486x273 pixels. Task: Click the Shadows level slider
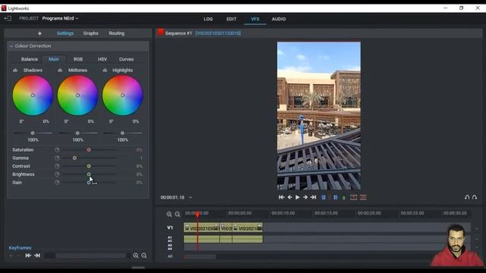click(x=33, y=133)
